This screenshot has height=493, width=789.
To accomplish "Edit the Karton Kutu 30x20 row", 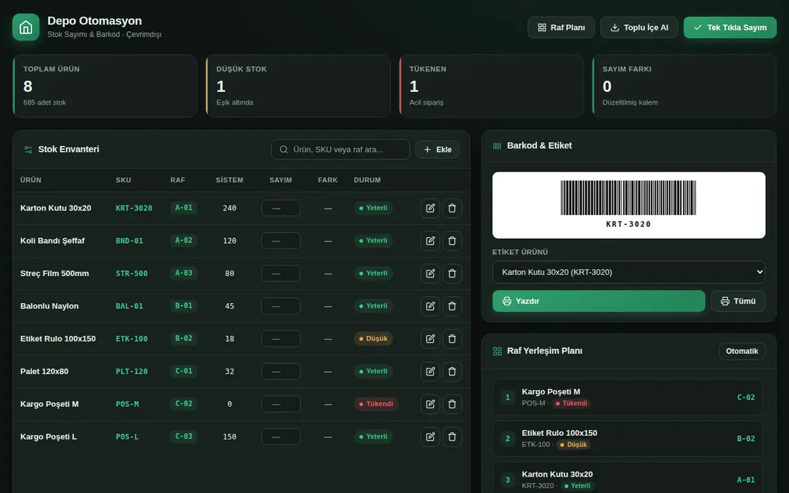I will tap(430, 208).
